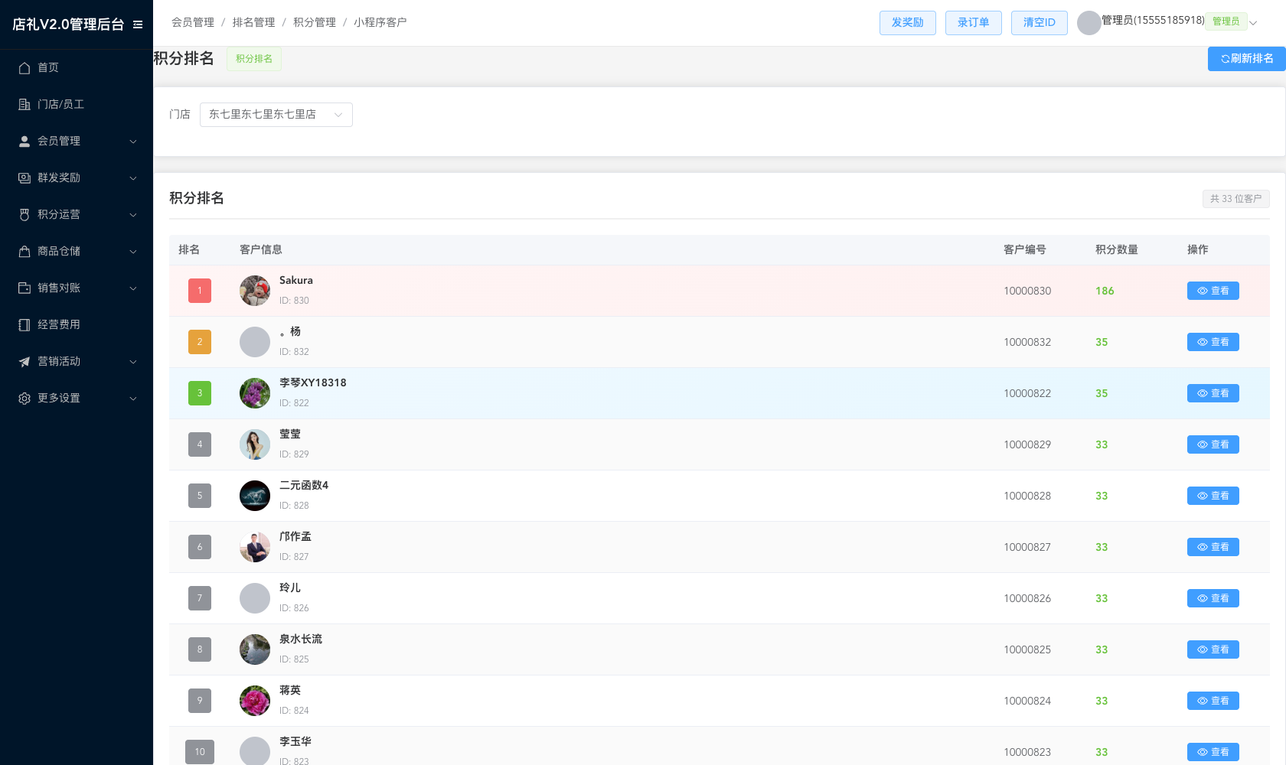Click 查看 for 二元函数4
The image size is (1286, 765).
click(1213, 496)
